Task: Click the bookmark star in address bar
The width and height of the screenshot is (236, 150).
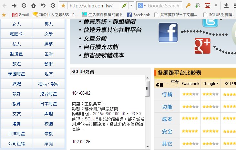Action: point(63,5)
